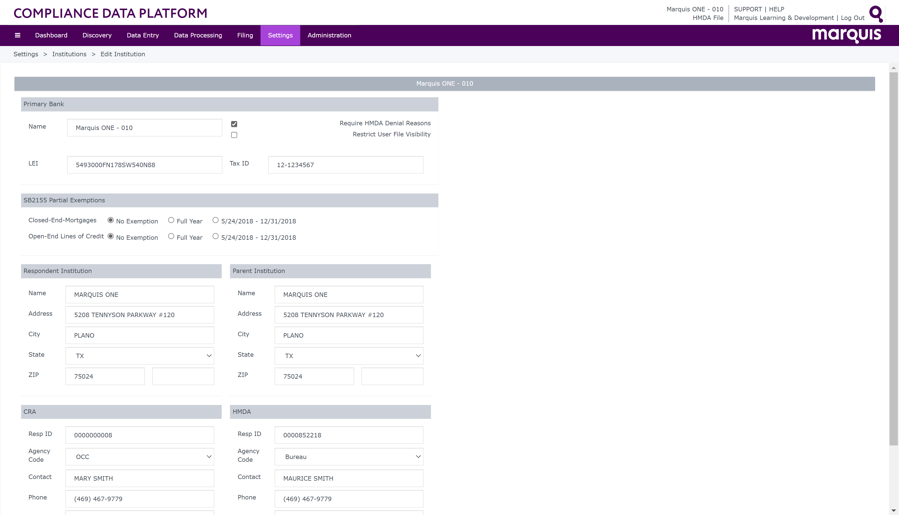Click the HMDA Contact field

[x=349, y=478]
